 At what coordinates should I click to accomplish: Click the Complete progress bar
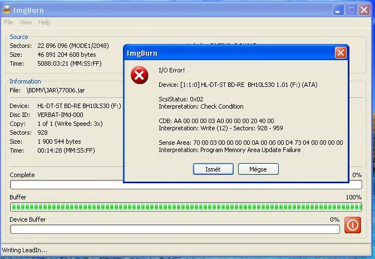point(186,185)
